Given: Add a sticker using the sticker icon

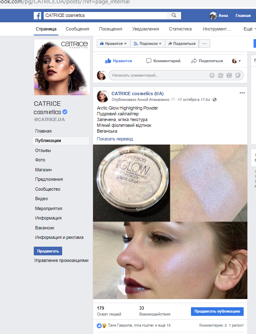Looking at the screenshot, I should coord(238,75).
